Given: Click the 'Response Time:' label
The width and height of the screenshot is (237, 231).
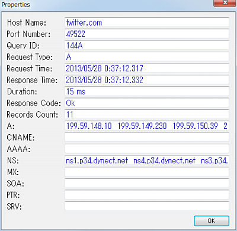Looking at the screenshot, I should (x=32, y=80).
